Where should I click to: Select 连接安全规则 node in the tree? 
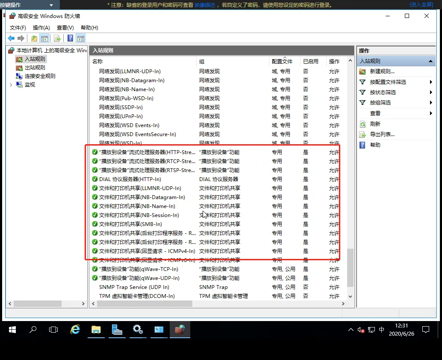40,76
